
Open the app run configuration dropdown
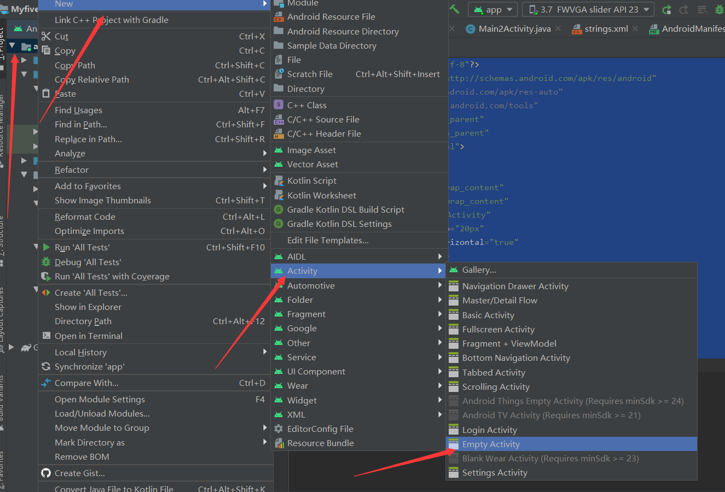493,9
